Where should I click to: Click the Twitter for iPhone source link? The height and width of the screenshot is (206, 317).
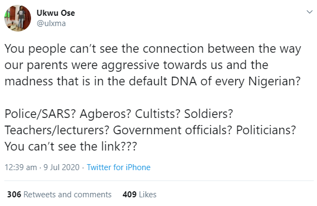click(119, 167)
